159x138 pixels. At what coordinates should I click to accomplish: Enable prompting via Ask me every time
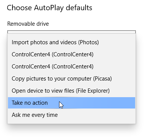coord(72,115)
